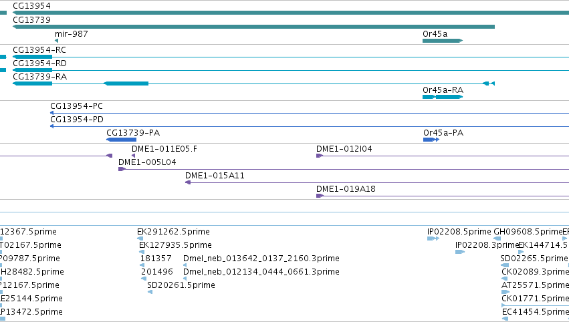The width and height of the screenshot is (569, 322).
Task: Click the EC41454.5prime EST glyph
Action: (x=505, y=319)
